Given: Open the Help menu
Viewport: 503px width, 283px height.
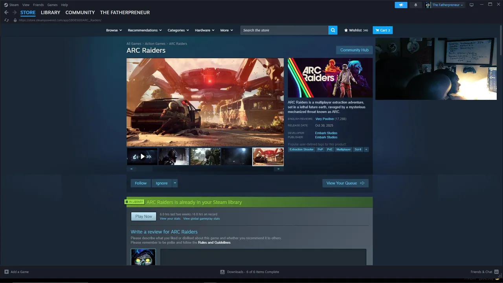Looking at the screenshot, I should [x=64, y=5].
